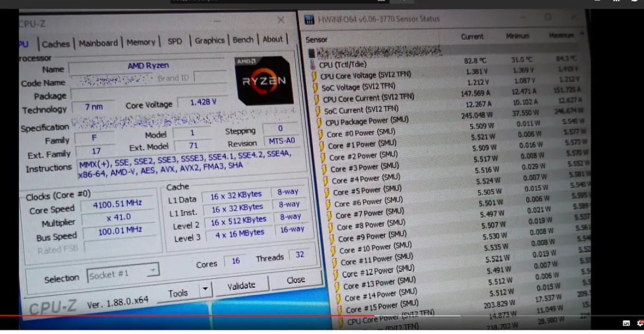Click the lightning icon of Core #12 Power
644x334 pixels.
[x=336, y=274]
